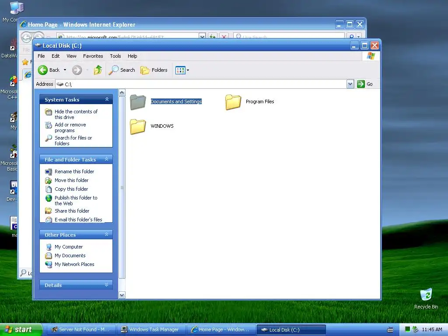The image size is (448, 336).
Task: Open My Network Places link
Action: [x=74, y=264]
